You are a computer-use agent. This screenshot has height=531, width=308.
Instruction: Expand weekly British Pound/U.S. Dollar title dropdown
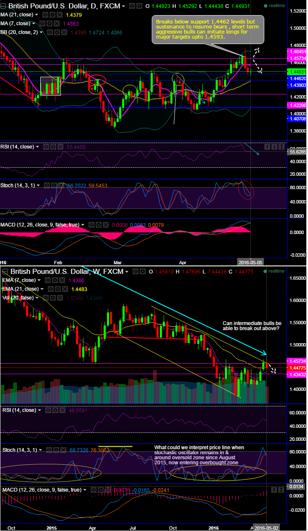(127, 272)
